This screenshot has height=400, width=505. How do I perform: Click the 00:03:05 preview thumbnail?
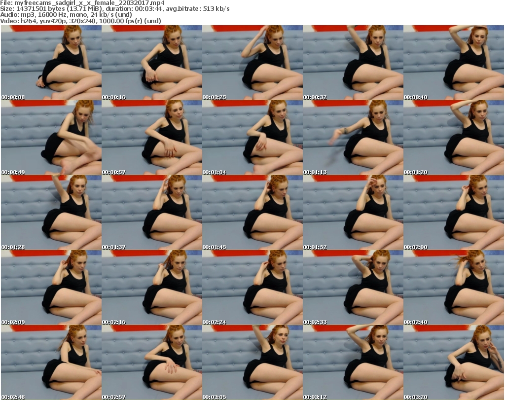tap(252, 363)
